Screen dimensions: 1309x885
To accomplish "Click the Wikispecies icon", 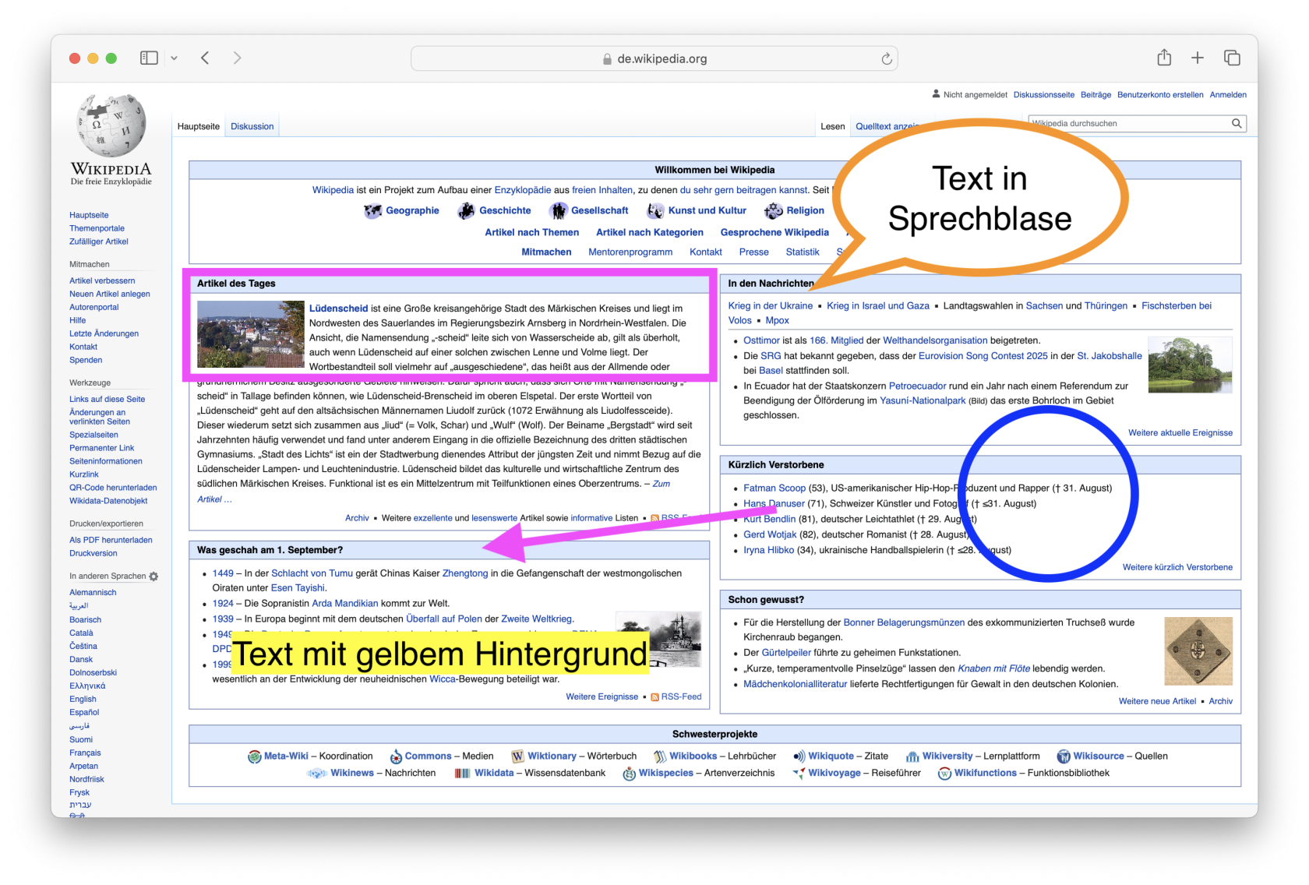I will click(x=628, y=773).
